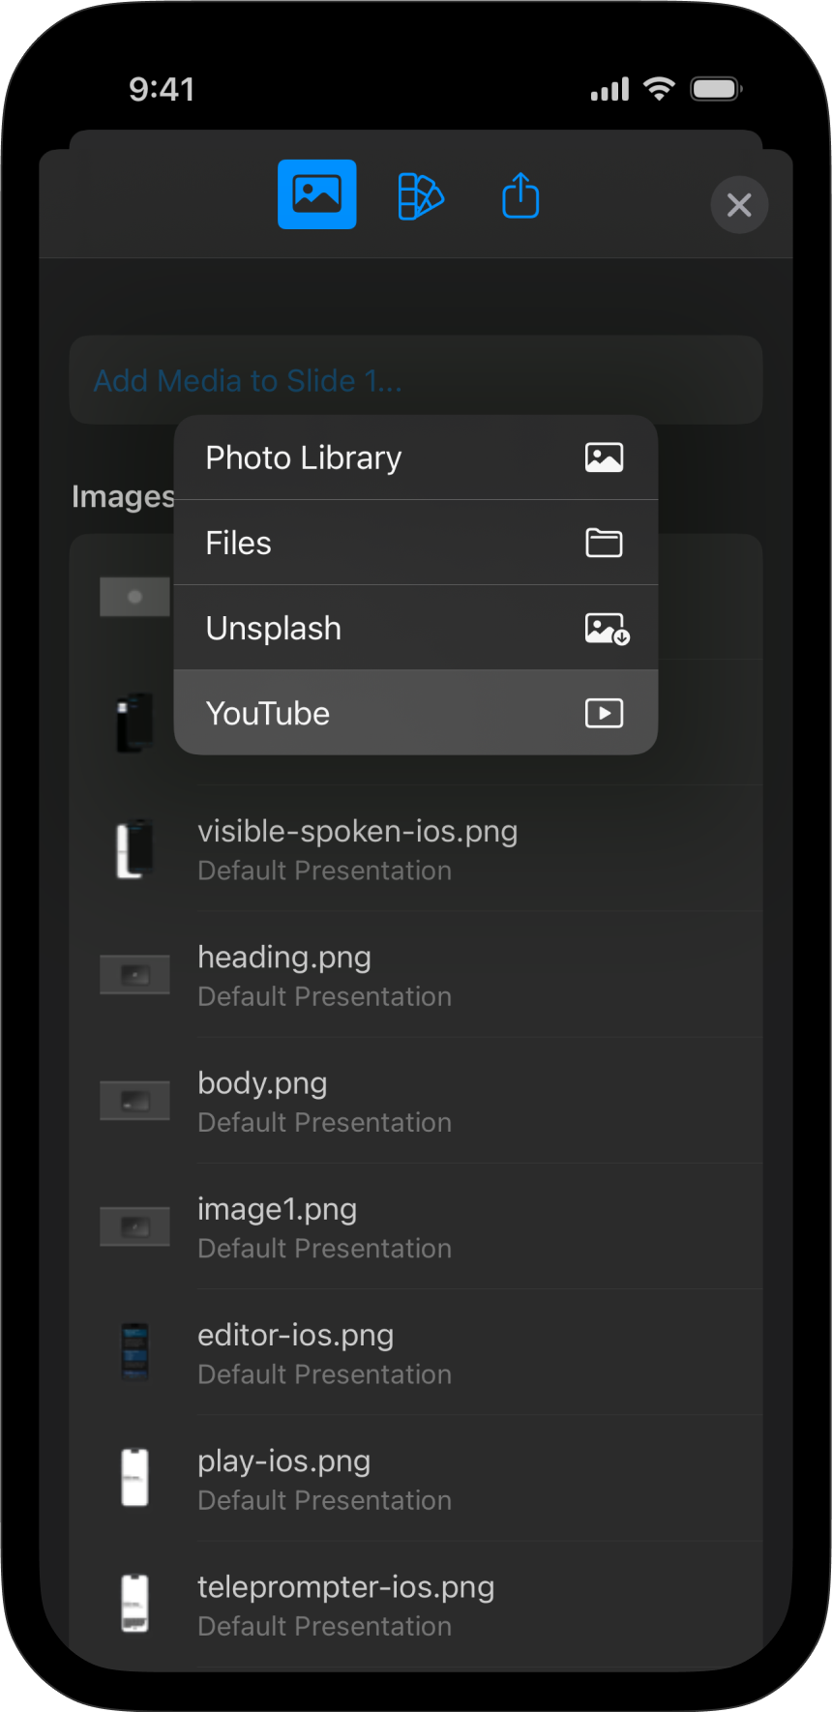The image size is (832, 1712).
Task: Choose Photo Library from menu
Action: point(304,458)
